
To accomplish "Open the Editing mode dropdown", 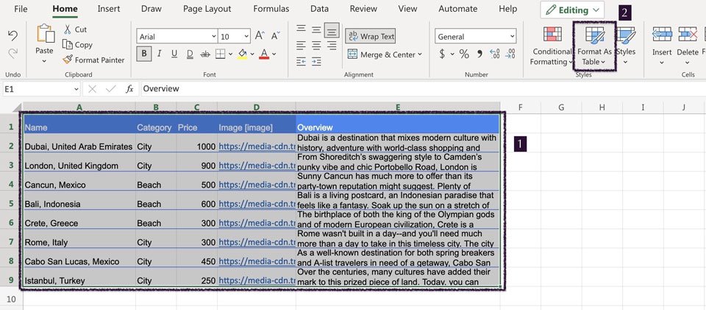I will [x=572, y=10].
